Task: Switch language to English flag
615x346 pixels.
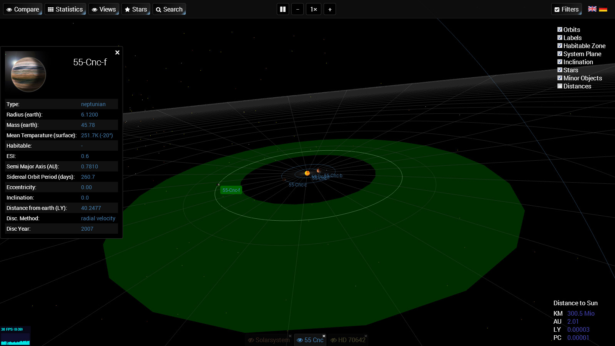Action: 592,9
